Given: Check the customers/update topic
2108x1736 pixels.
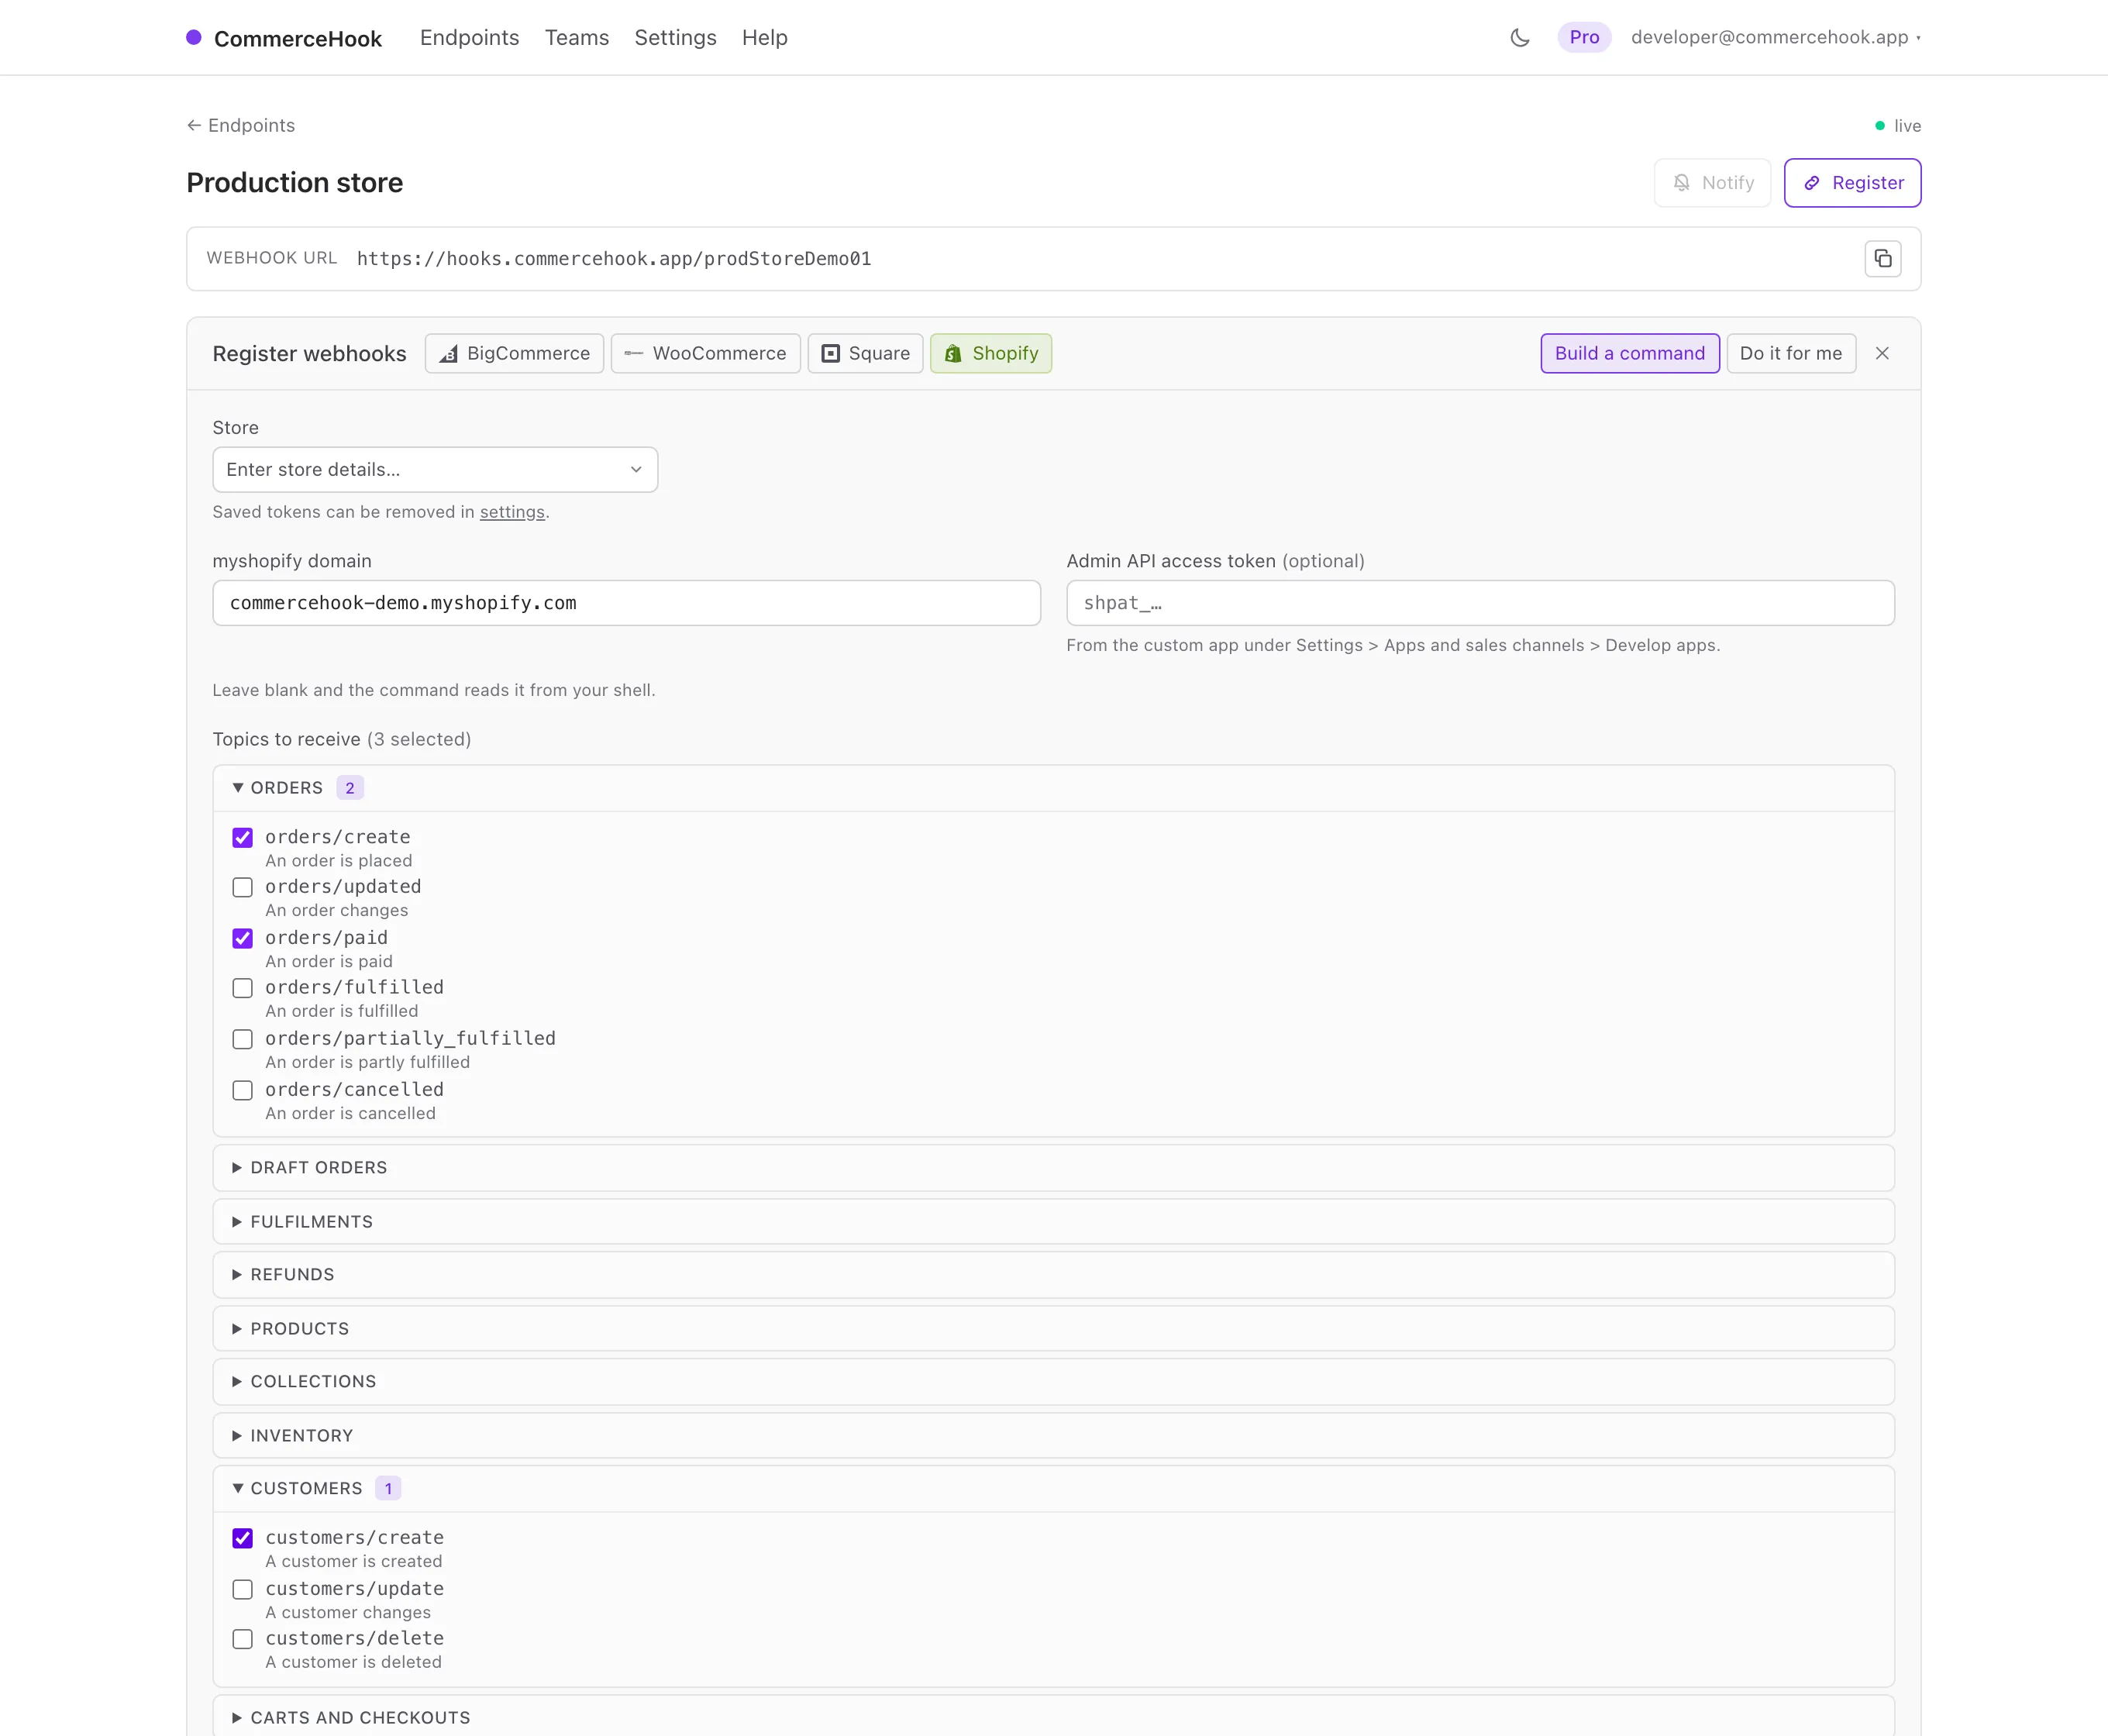Looking at the screenshot, I should (243, 1590).
